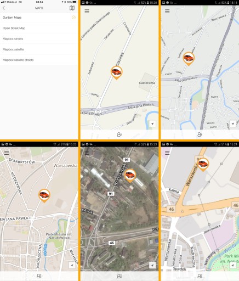The height and width of the screenshot is (281, 239).
Task: Toggle the Gurtam Maps checkmark
Action: [x=73, y=18]
